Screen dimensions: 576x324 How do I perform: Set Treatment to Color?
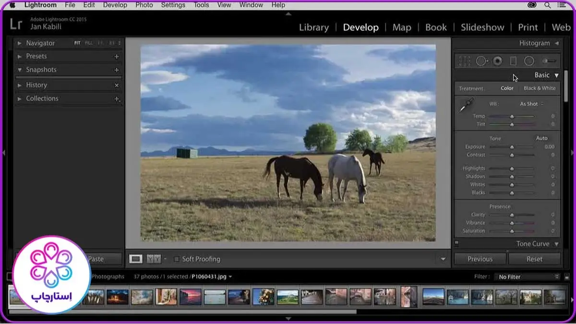click(507, 88)
